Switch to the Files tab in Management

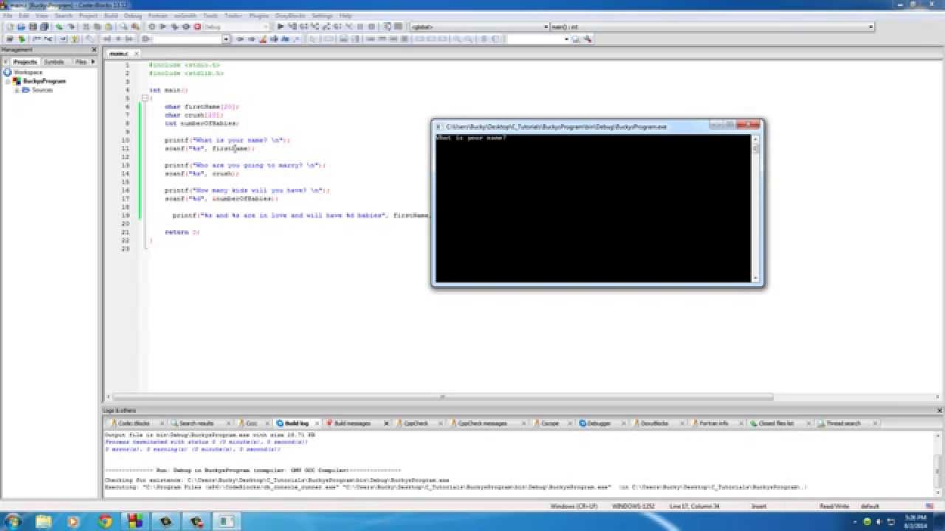click(80, 62)
